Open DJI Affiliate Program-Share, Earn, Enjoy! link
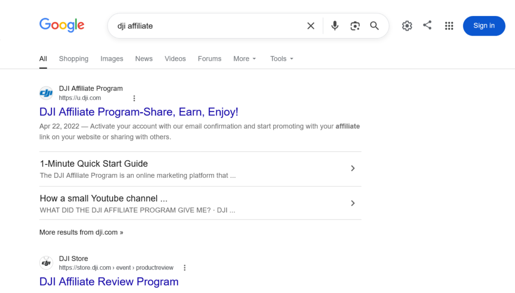The image size is (515, 293). coord(139,112)
